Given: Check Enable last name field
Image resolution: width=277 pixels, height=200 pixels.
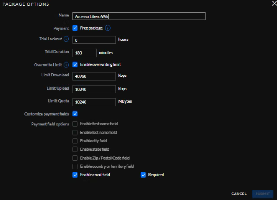Looking at the screenshot, I should 75,132.
